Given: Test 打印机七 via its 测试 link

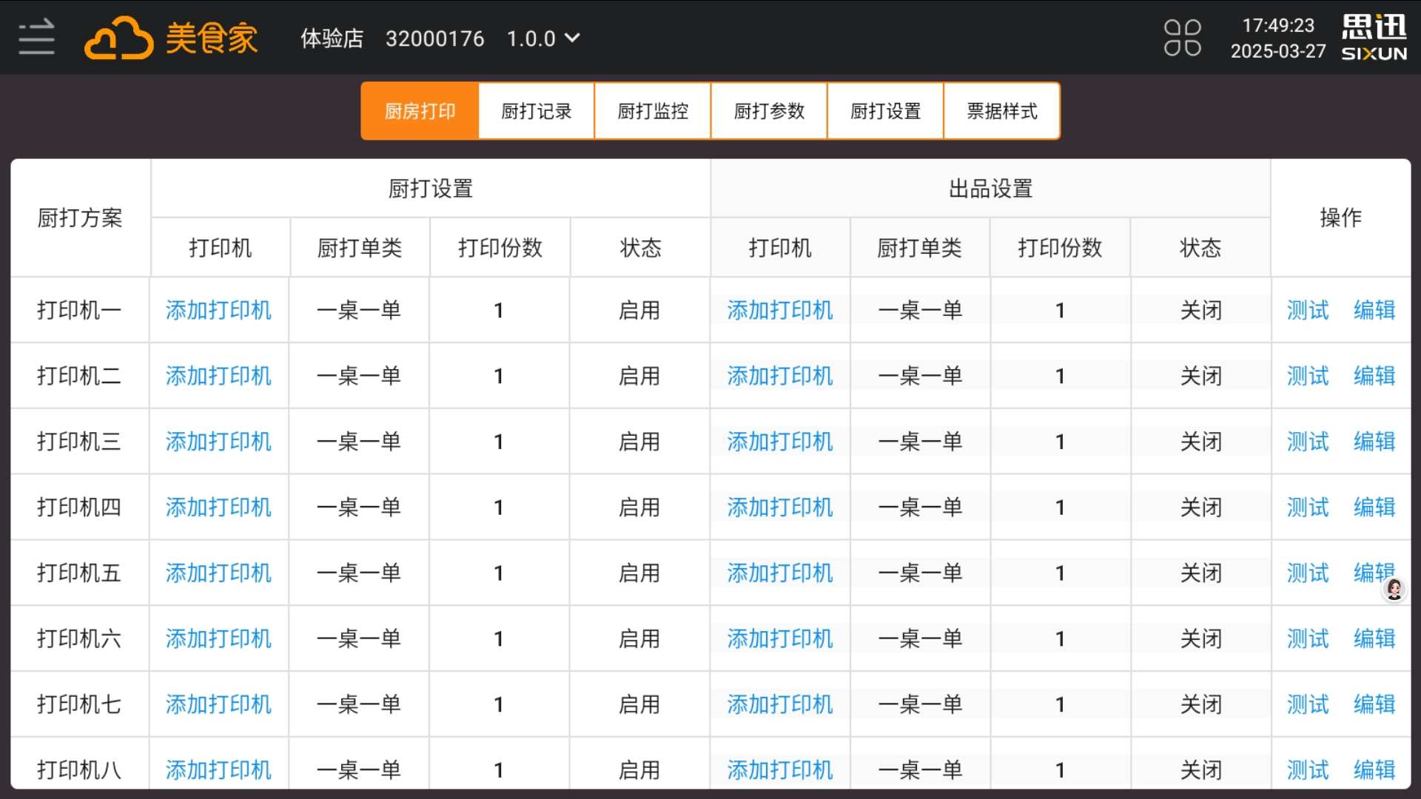Looking at the screenshot, I should coord(1307,704).
